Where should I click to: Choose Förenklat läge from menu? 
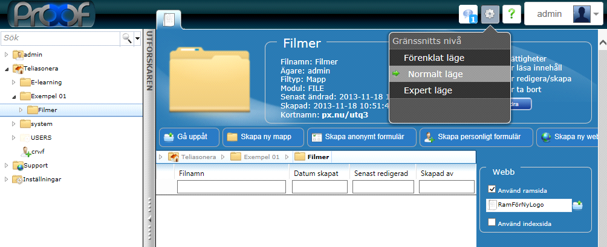pyautogui.click(x=434, y=58)
